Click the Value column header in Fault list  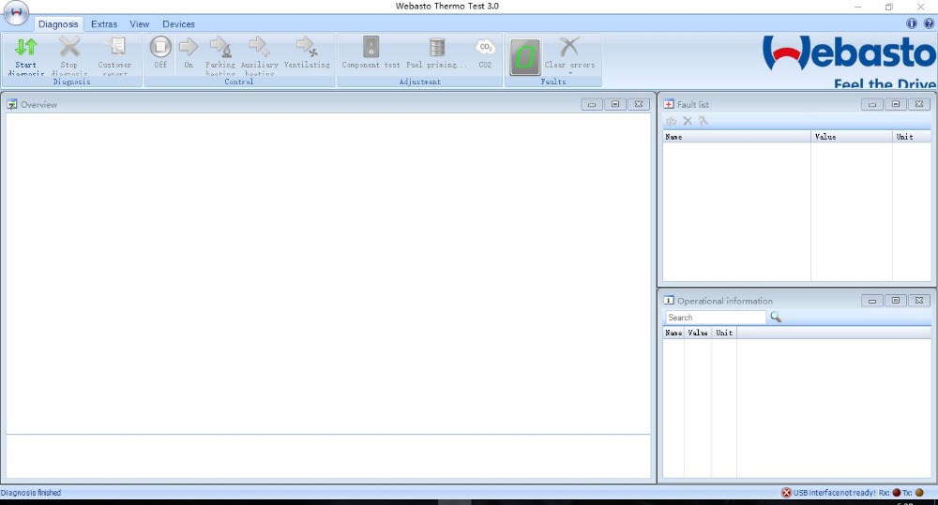click(851, 137)
